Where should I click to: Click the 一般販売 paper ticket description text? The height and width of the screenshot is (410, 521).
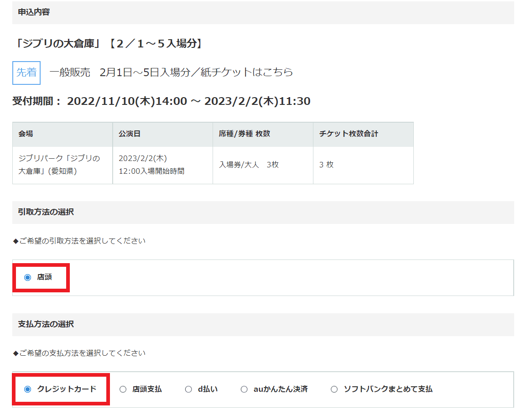click(171, 72)
